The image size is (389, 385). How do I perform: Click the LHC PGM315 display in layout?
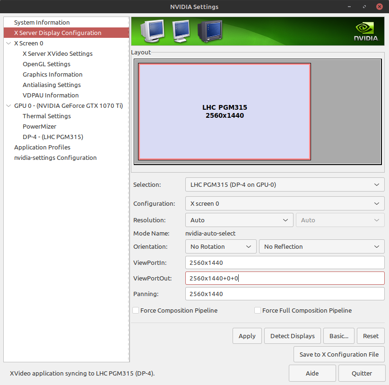click(x=225, y=112)
